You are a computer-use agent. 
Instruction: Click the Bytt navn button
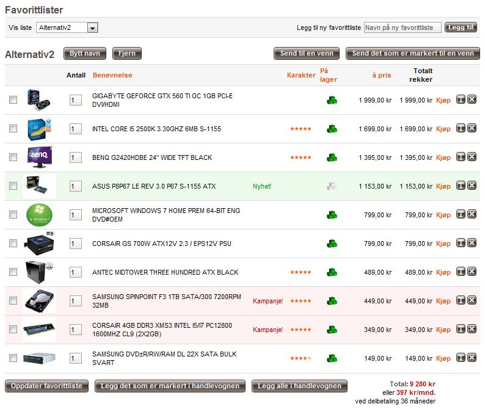click(85, 53)
